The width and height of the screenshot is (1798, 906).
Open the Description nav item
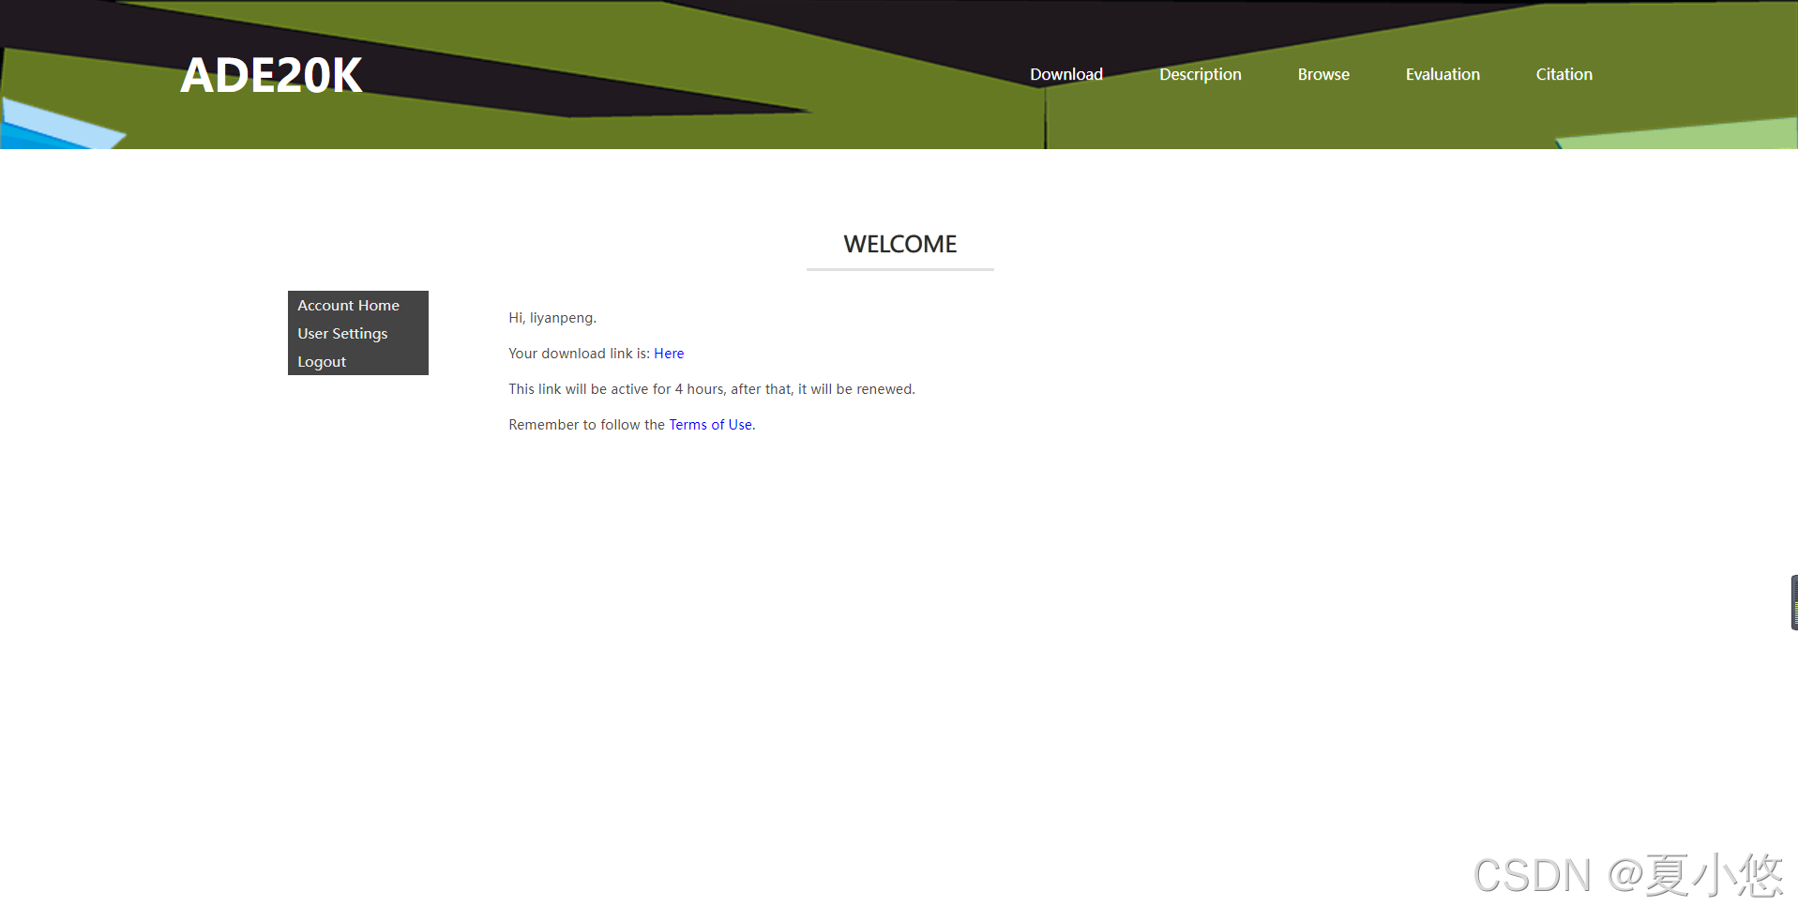[x=1200, y=74]
